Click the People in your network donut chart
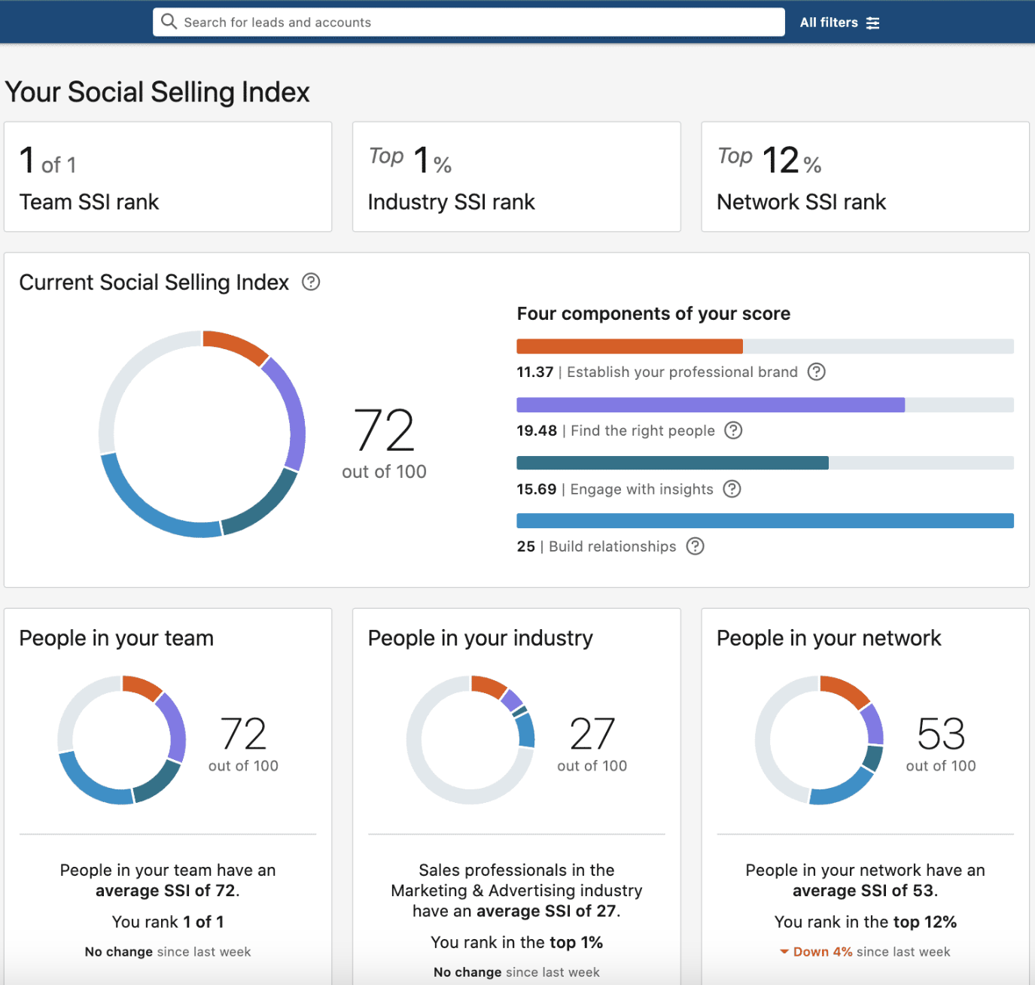Viewport: 1035px width, 985px height. tap(820, 740)
